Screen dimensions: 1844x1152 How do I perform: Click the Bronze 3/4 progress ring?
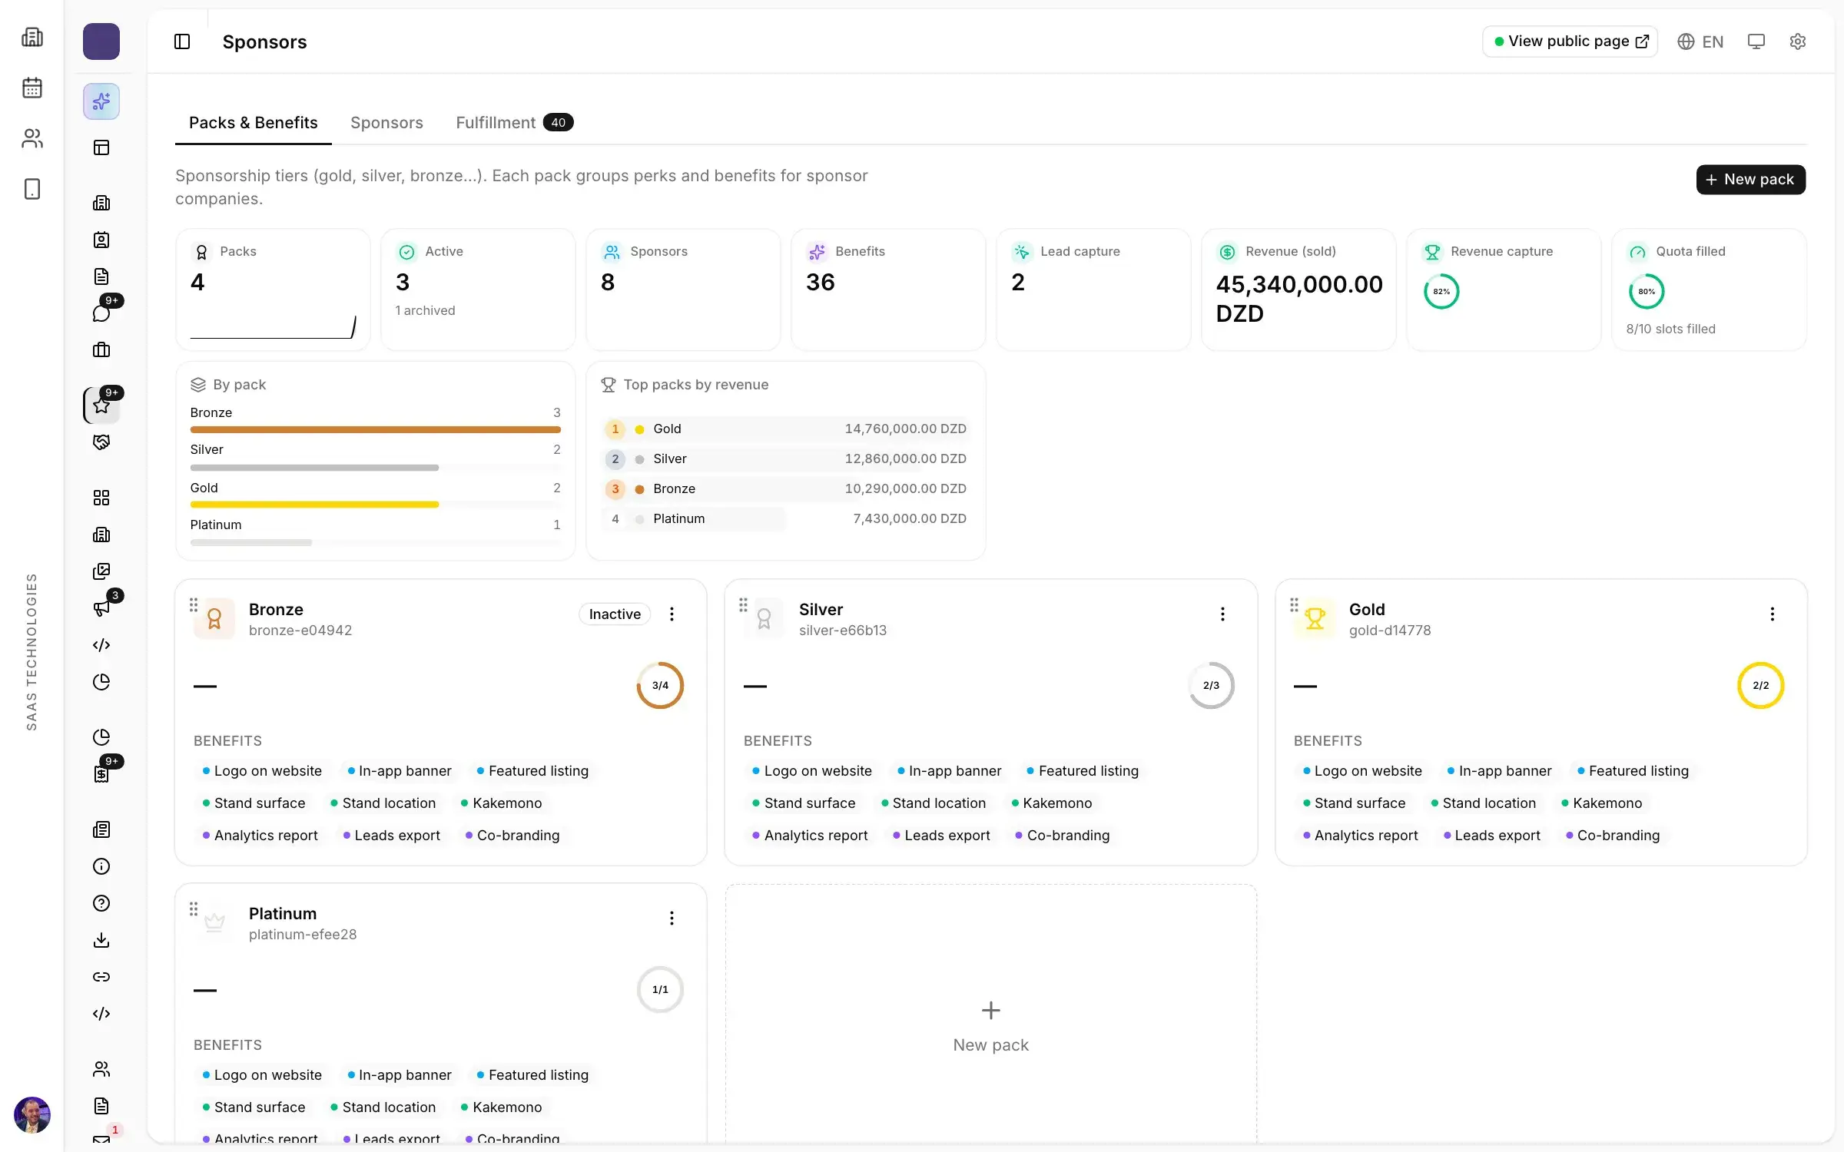coord(660,685)
